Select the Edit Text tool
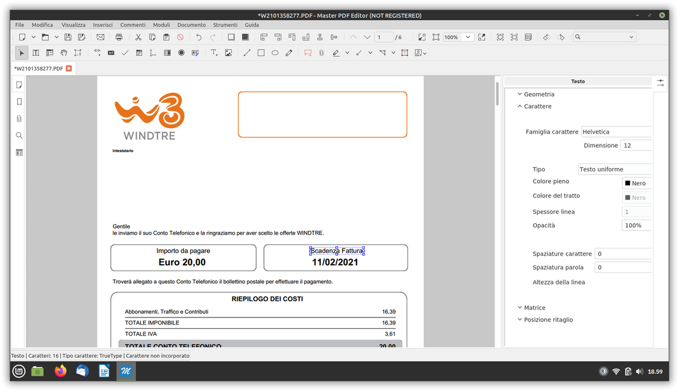679x391 pixels. click(x=36, y=53)
